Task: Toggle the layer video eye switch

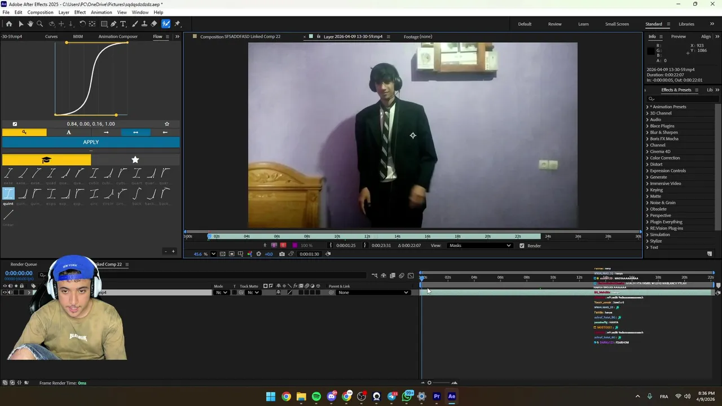Action: pyautogui.click(x=5, y=293)
